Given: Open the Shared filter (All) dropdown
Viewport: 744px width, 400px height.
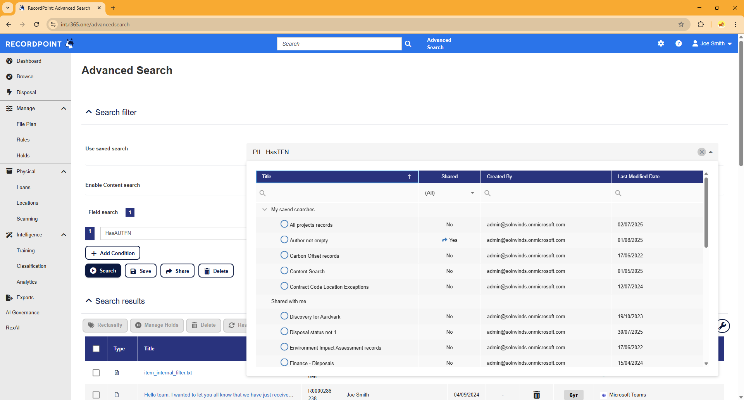Looking at the screenshot, I should (x=449, y=193).
